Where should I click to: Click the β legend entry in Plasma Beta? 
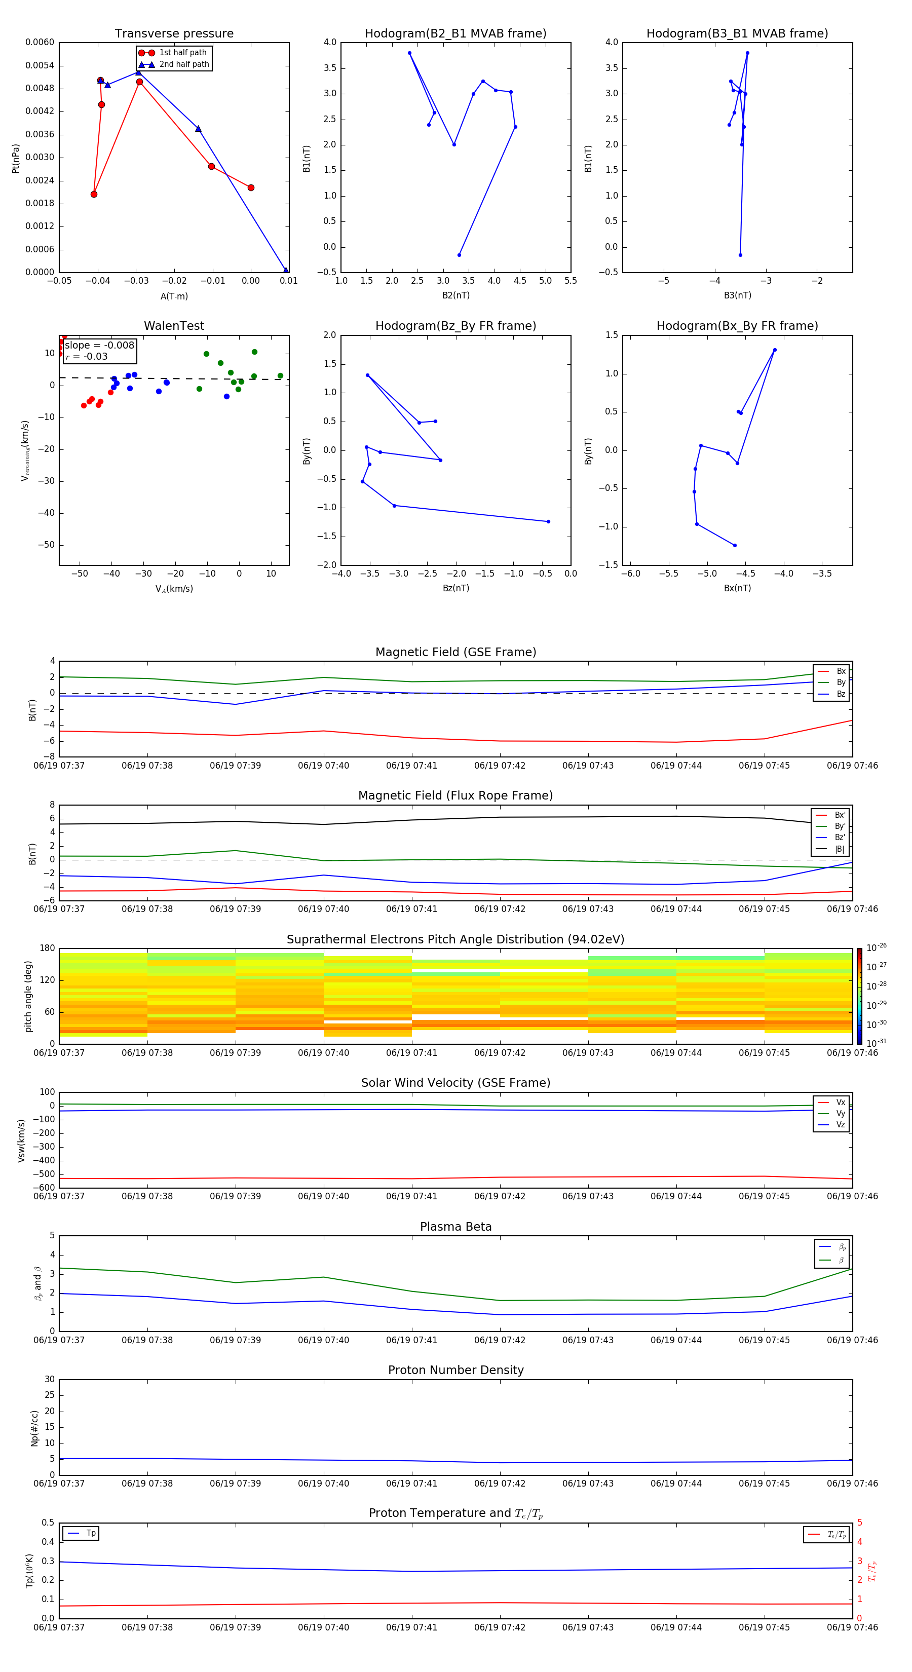[832, 1260]
